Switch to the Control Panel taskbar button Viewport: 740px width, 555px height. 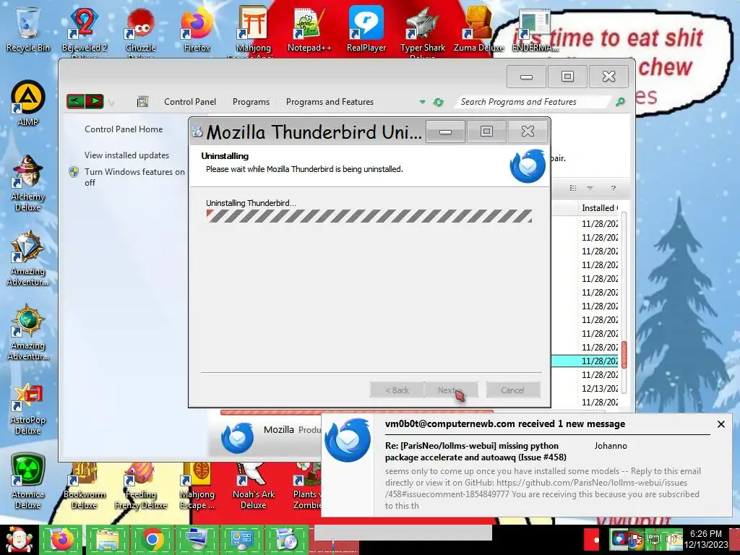click(x=241, y=540)
